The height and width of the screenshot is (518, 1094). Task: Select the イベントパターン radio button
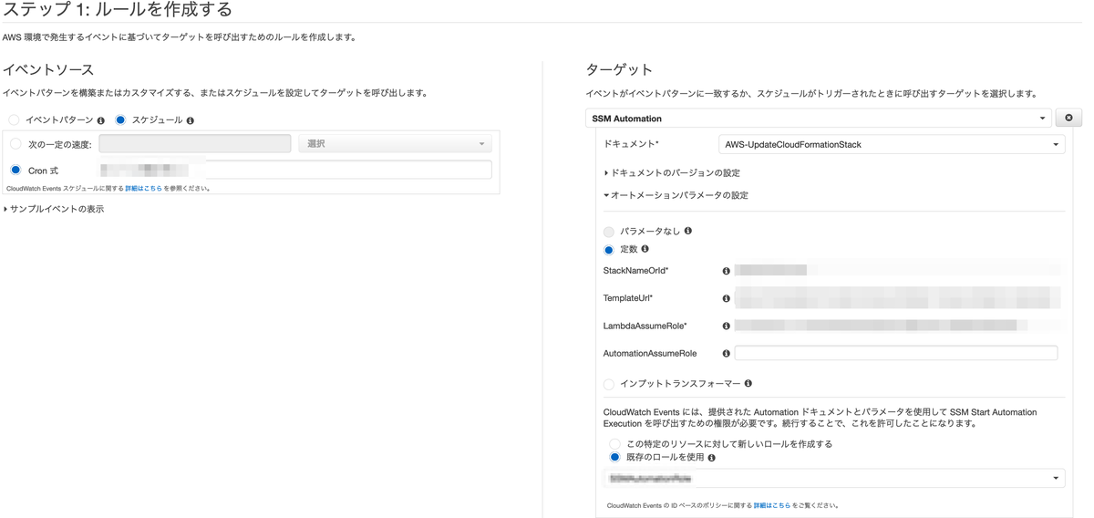[14, 119]
